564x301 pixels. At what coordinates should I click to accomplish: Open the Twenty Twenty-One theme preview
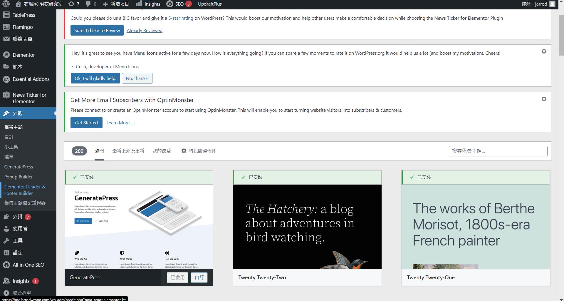pos(476,227)
